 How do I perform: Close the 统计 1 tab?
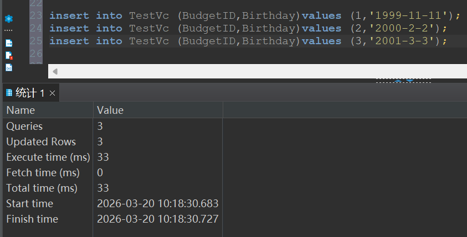53,93
